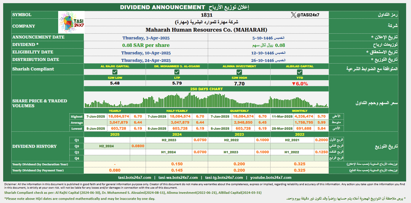This screenshot has width=411, height=203.
Task: Select the monthly average volume 1,758,795
Action: [304, 123]
